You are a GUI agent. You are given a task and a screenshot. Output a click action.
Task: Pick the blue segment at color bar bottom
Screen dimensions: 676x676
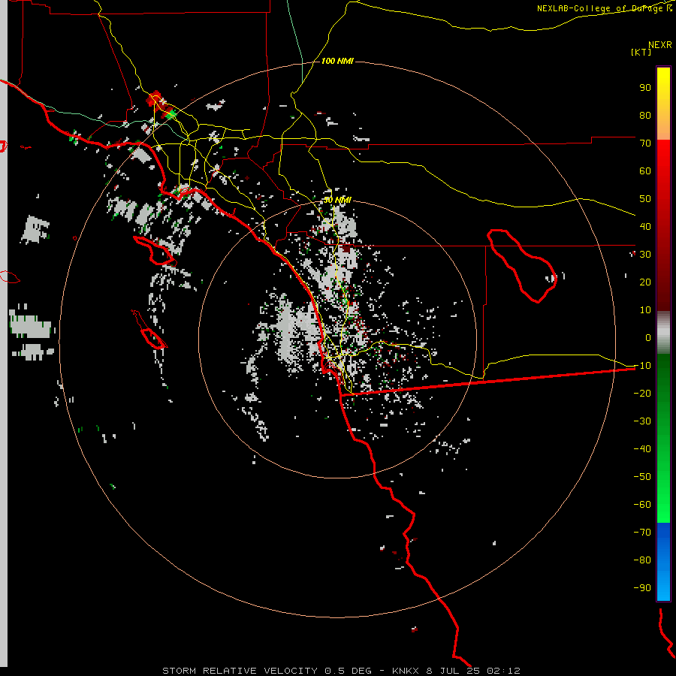coord(663,562)
